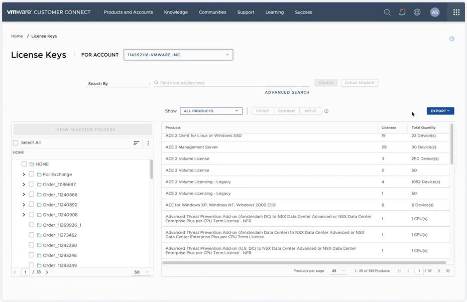Open the Show All Products dropdown

[x=211, y=111]
